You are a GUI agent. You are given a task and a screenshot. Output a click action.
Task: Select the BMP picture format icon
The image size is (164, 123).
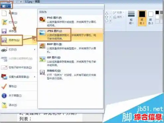click(42, 46)
